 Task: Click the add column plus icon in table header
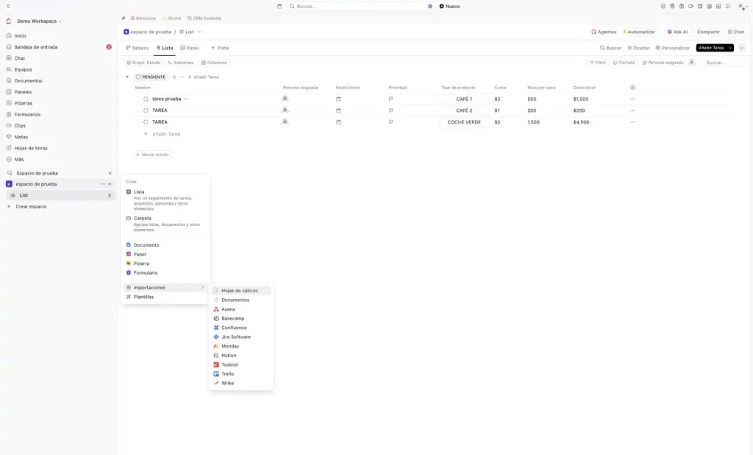632,88
